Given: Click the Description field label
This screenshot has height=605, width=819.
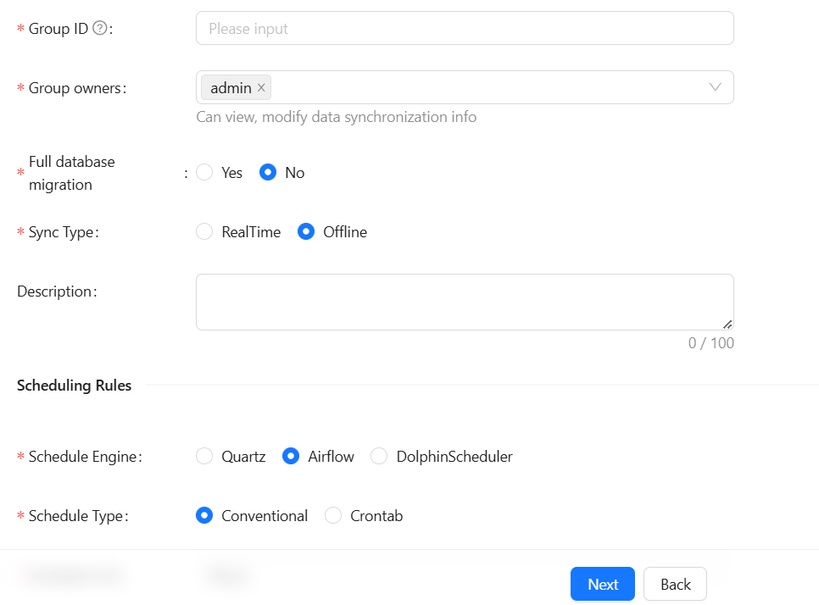Looking at the screenshot, I should (55, 291).
